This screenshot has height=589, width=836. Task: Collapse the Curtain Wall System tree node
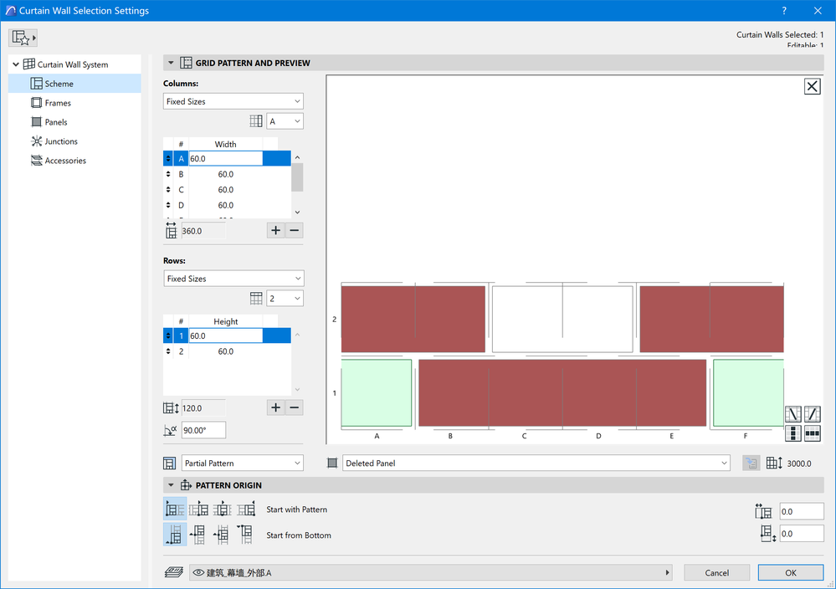pyautogui.click(x=16, y=64)
